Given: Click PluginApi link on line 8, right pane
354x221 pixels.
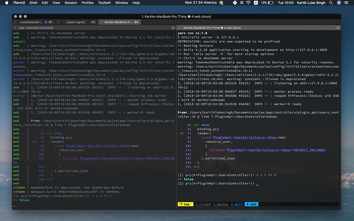Looking at the screenshot, I should point(222,137).
